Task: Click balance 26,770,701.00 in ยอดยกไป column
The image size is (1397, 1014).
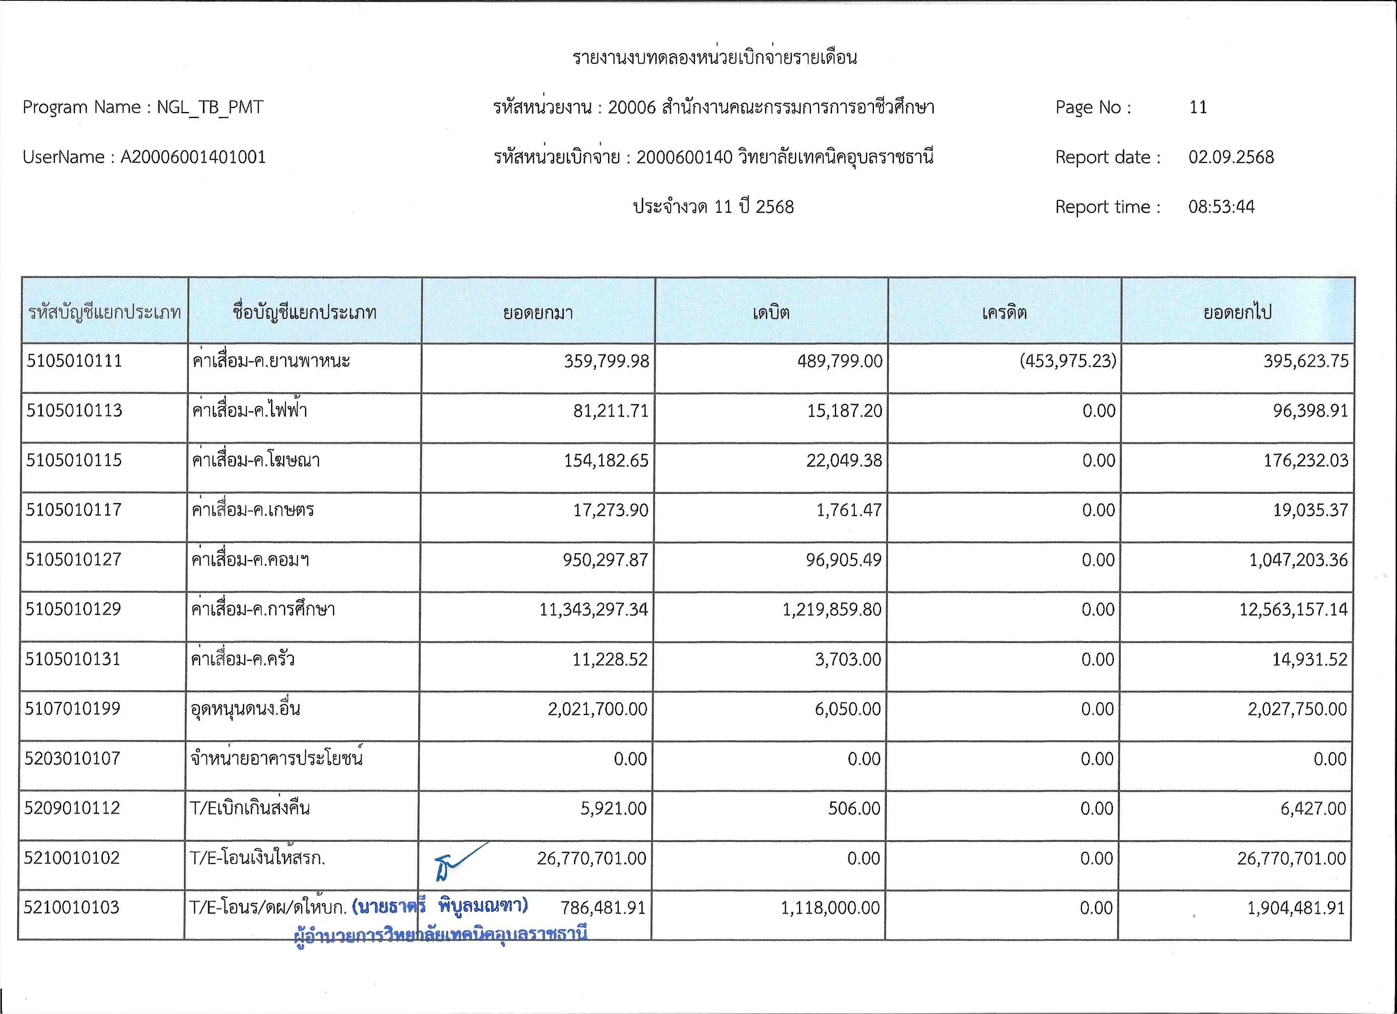Action: click(x=1291, y=858)
